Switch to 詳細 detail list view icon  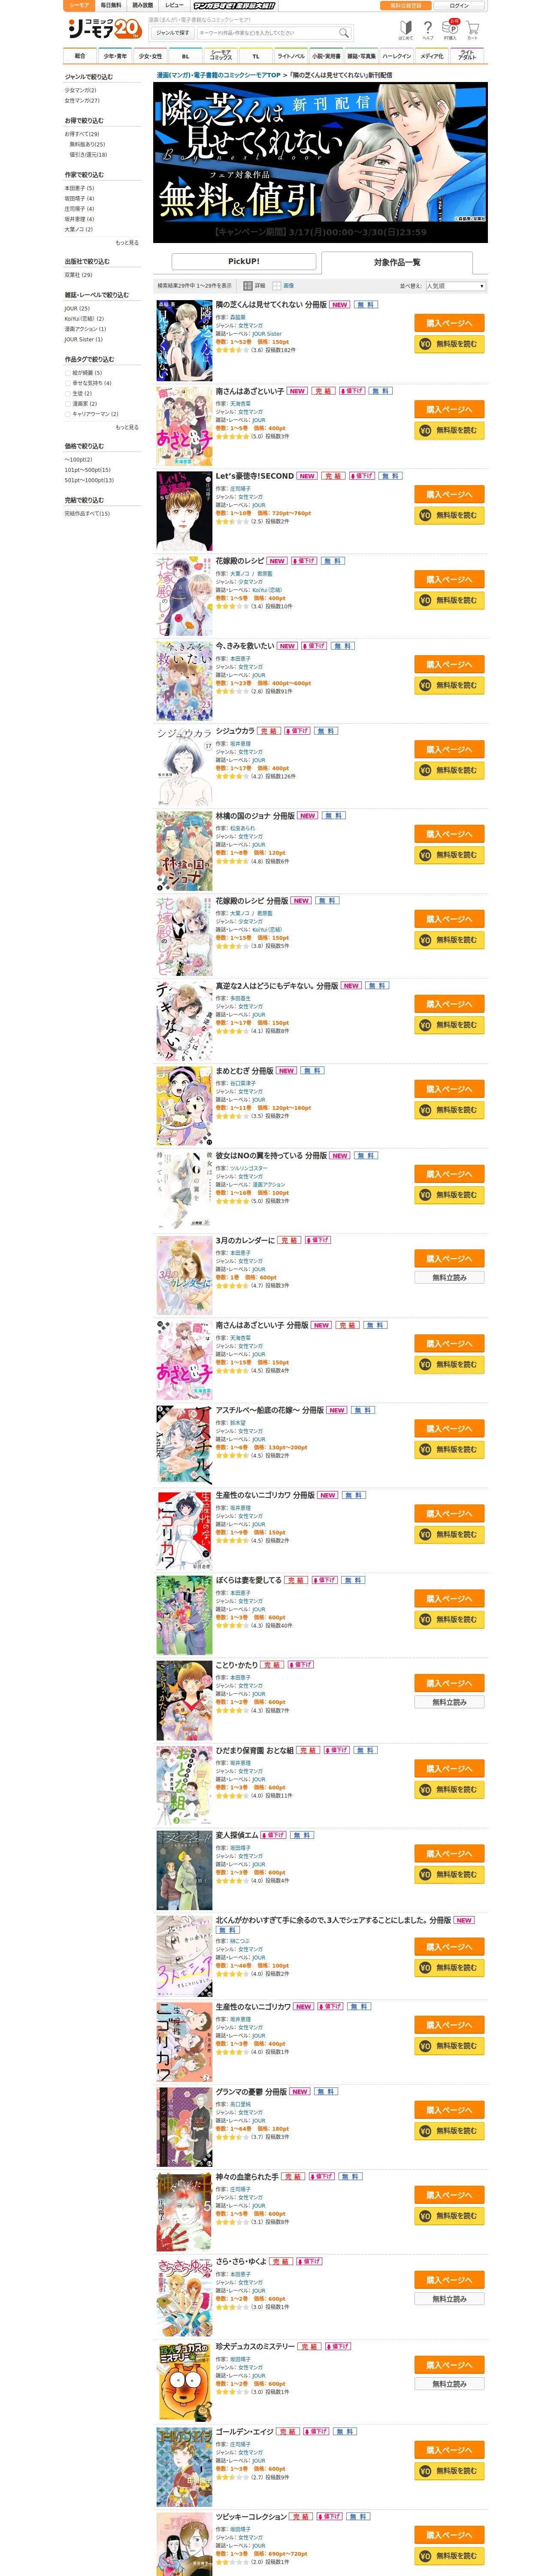click(x=255, y=286)
